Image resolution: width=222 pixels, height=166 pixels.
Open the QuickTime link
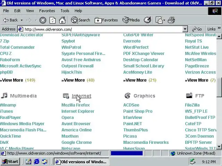[x=10, y=136]
